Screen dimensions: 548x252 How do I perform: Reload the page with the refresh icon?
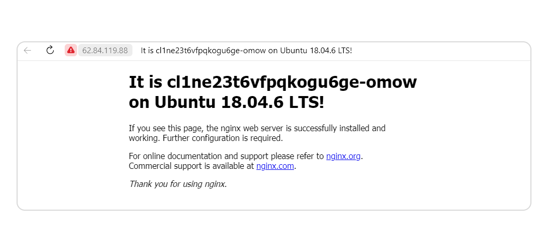click(50, 50)
